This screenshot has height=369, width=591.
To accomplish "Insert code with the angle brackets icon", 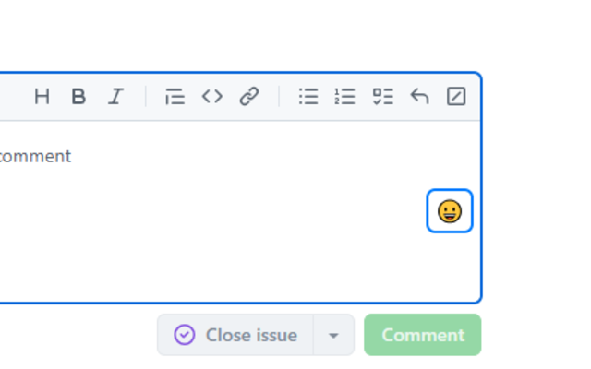I will tap(212, 96).
